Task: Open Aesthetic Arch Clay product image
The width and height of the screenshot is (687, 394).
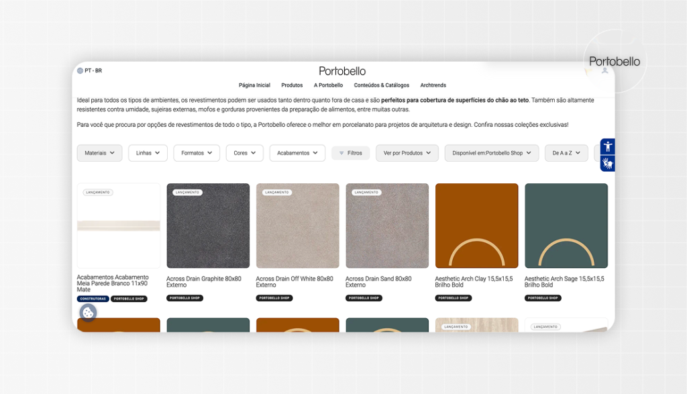Action: coord(477,226)
